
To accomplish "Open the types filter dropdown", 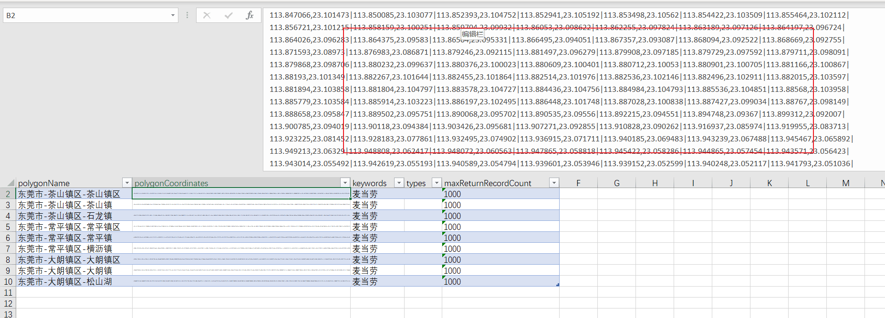I will point(437,183).
